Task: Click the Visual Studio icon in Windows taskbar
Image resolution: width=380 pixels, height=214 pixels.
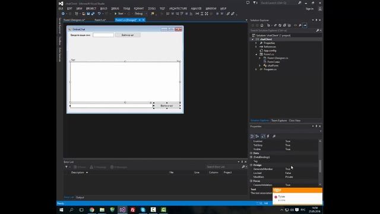Action: (x=123, y=210)
